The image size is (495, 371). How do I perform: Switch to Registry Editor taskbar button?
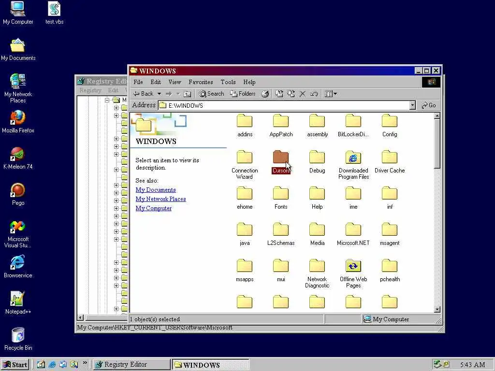click(132, 365)
